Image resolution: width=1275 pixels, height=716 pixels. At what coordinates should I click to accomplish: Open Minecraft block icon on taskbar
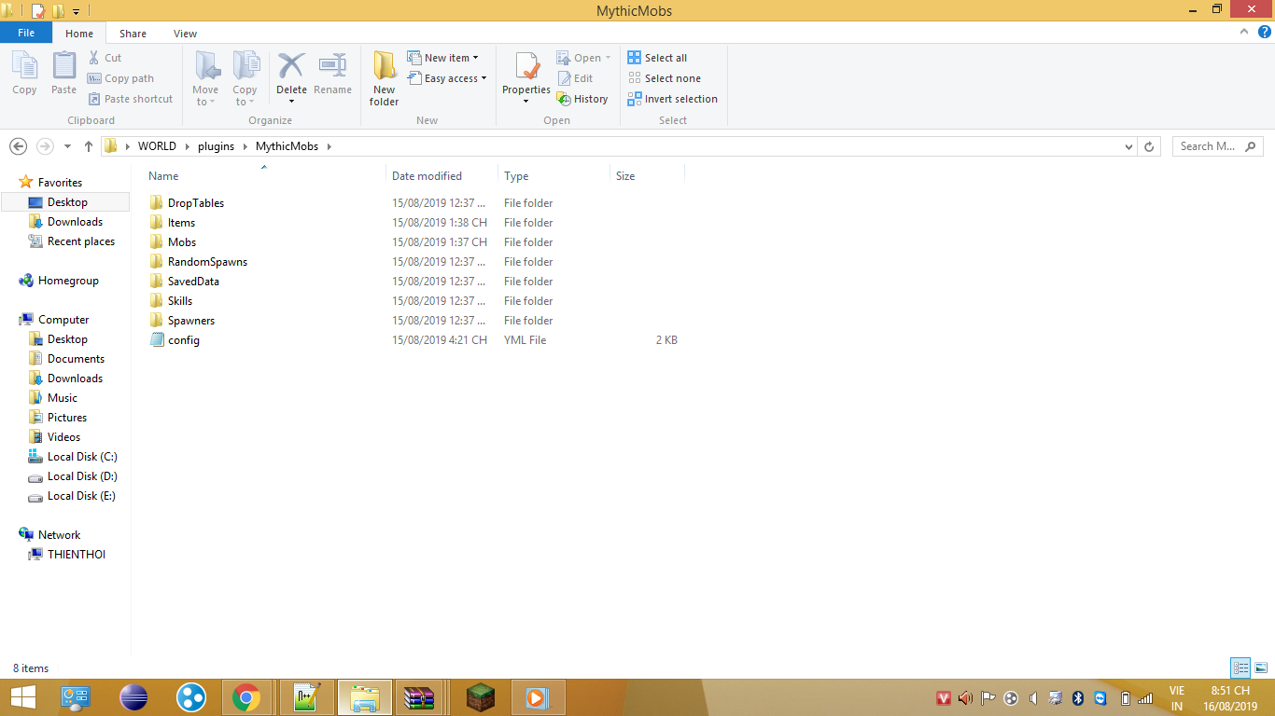pyautogui.click(x=481, y=697)
